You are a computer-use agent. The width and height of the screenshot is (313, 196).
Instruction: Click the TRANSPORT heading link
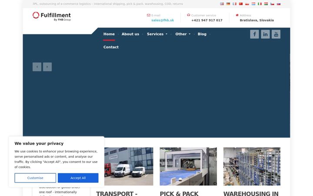tap(117, 193)
